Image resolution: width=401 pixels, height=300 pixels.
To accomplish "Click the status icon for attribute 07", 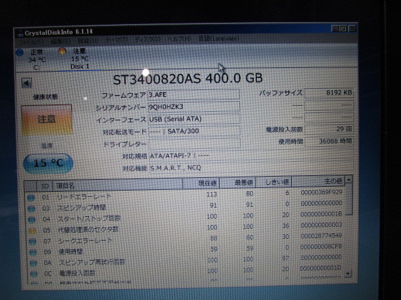I will pos(33,241).
